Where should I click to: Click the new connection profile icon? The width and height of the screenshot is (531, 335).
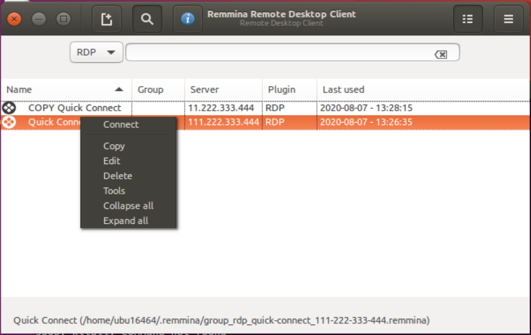[x=106, y=19]
